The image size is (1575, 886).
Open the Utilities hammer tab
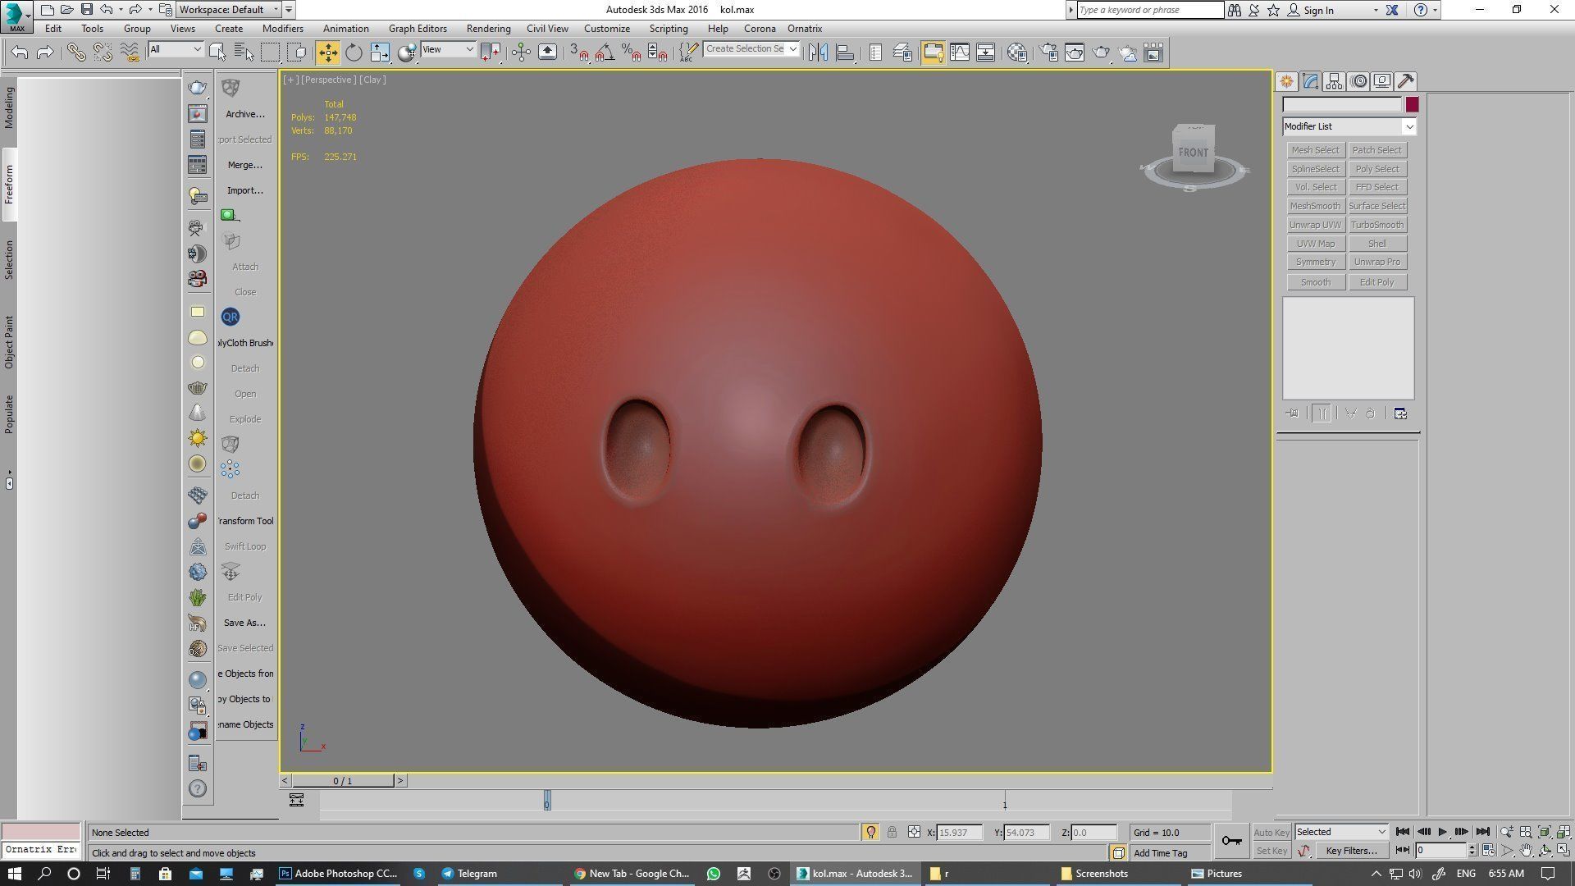point(1406,81)
